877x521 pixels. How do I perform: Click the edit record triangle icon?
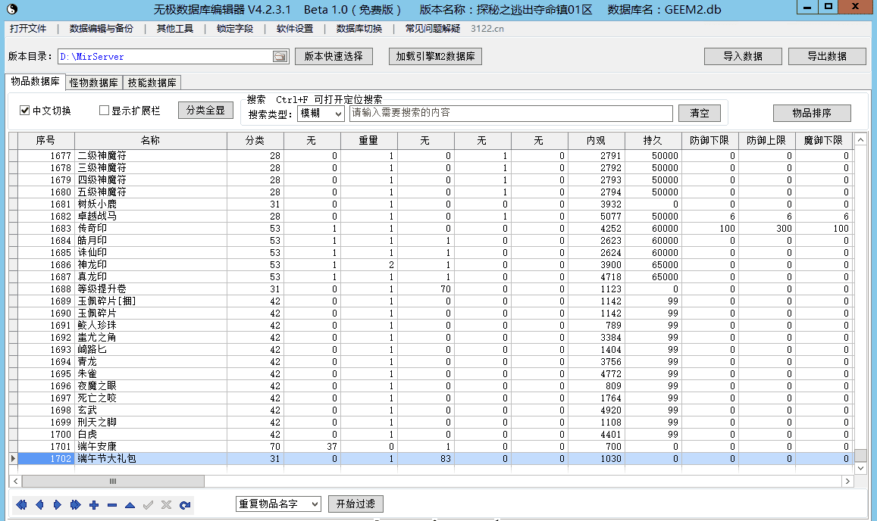(130, 505)
